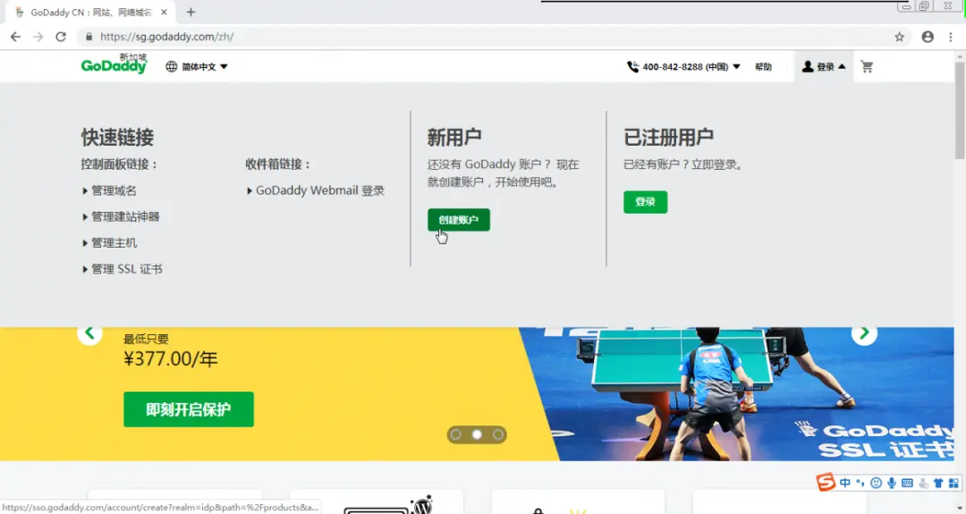Click the Sogou input method logo
This screenshot has width=966, height=514.
[x=826, y=482]
